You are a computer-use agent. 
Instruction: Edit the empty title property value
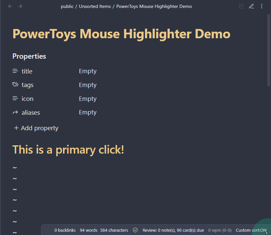point(88,71)
